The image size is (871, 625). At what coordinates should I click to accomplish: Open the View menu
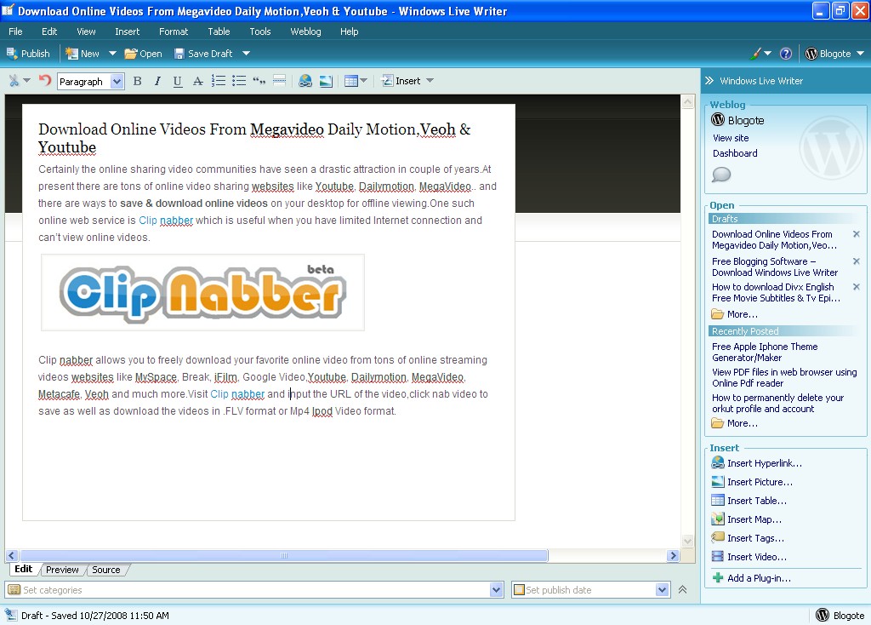pyautogui.click(x=86, y=32)
